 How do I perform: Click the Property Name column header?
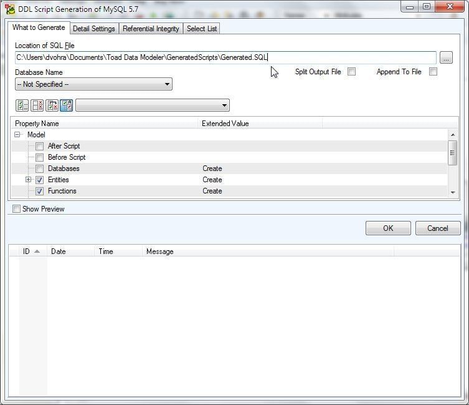click(x=105, y=124)
